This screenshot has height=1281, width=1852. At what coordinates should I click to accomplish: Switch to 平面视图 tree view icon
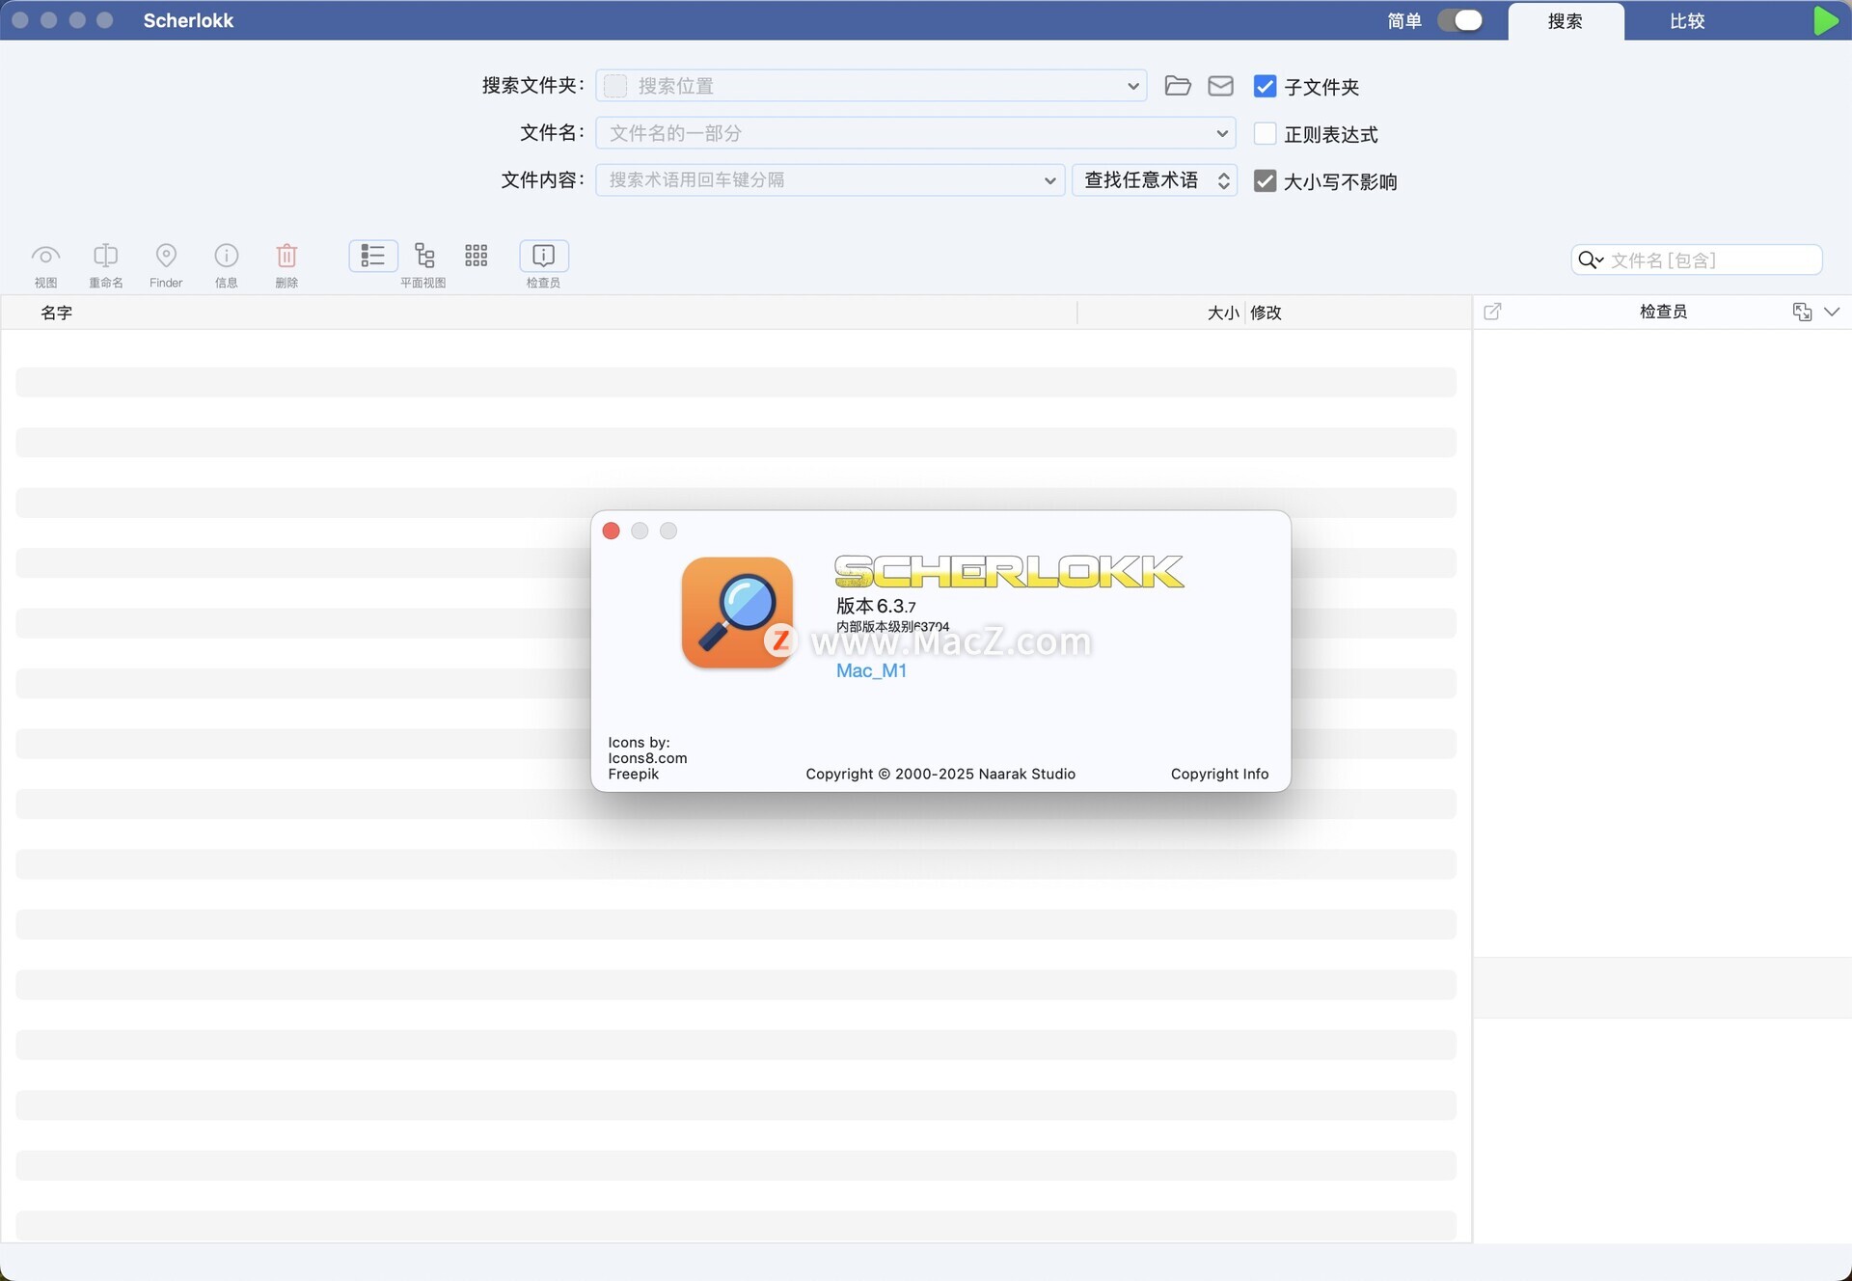(424, 256)
